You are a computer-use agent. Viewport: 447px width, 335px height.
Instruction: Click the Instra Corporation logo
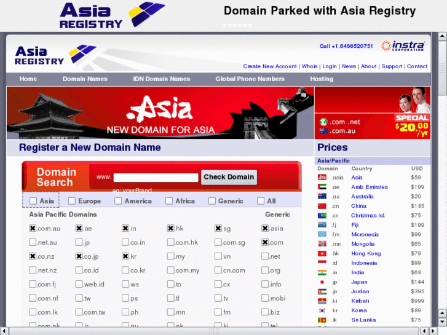click(403, 46)
